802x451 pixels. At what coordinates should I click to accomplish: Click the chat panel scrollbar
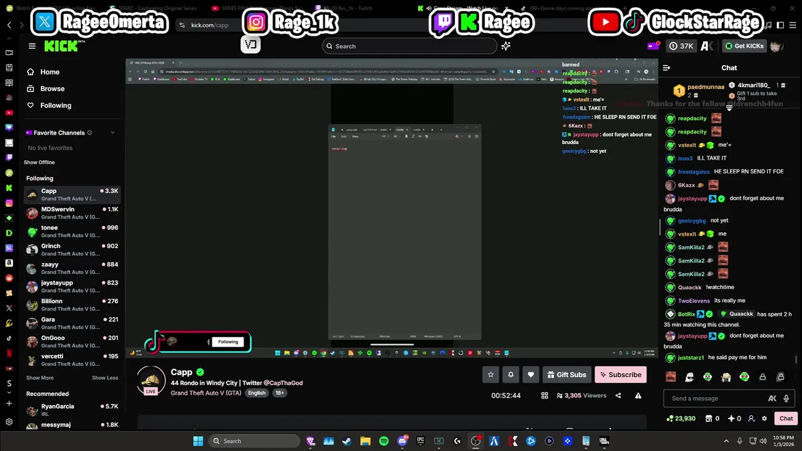coord(797,360)
